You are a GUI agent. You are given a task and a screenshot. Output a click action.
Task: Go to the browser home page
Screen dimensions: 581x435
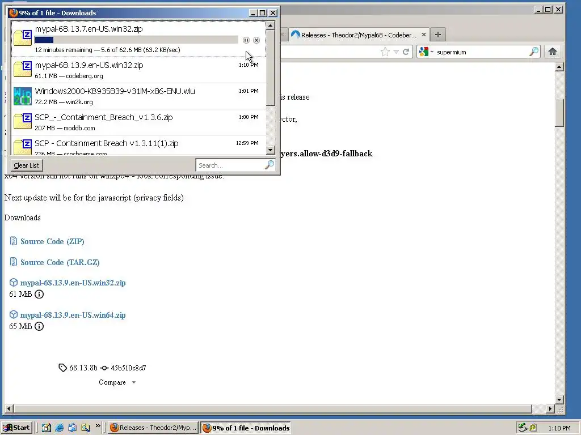(x=553, y=52)
